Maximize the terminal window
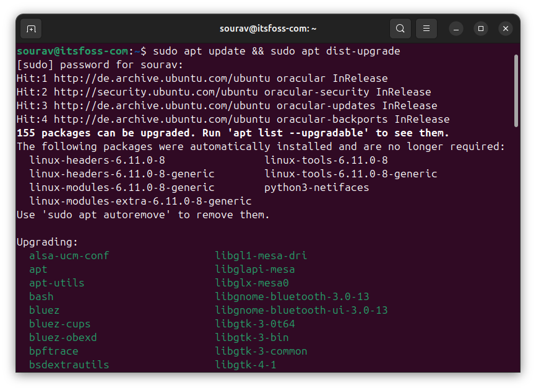The width and height of the screenshot is (536, 390). pyautogui.click(x=481, y=29)
